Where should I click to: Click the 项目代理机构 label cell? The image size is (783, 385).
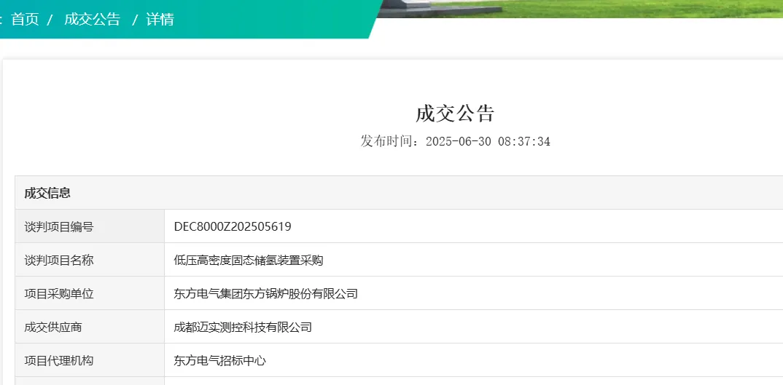click(x=90, y=360)
